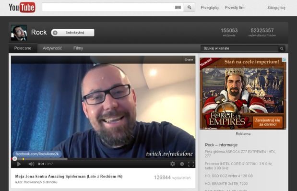Image resolution: width=297 pixels, height=191 pixels.
Task: Open the Przeglądaj link
Action: click(x=210, y=8)
